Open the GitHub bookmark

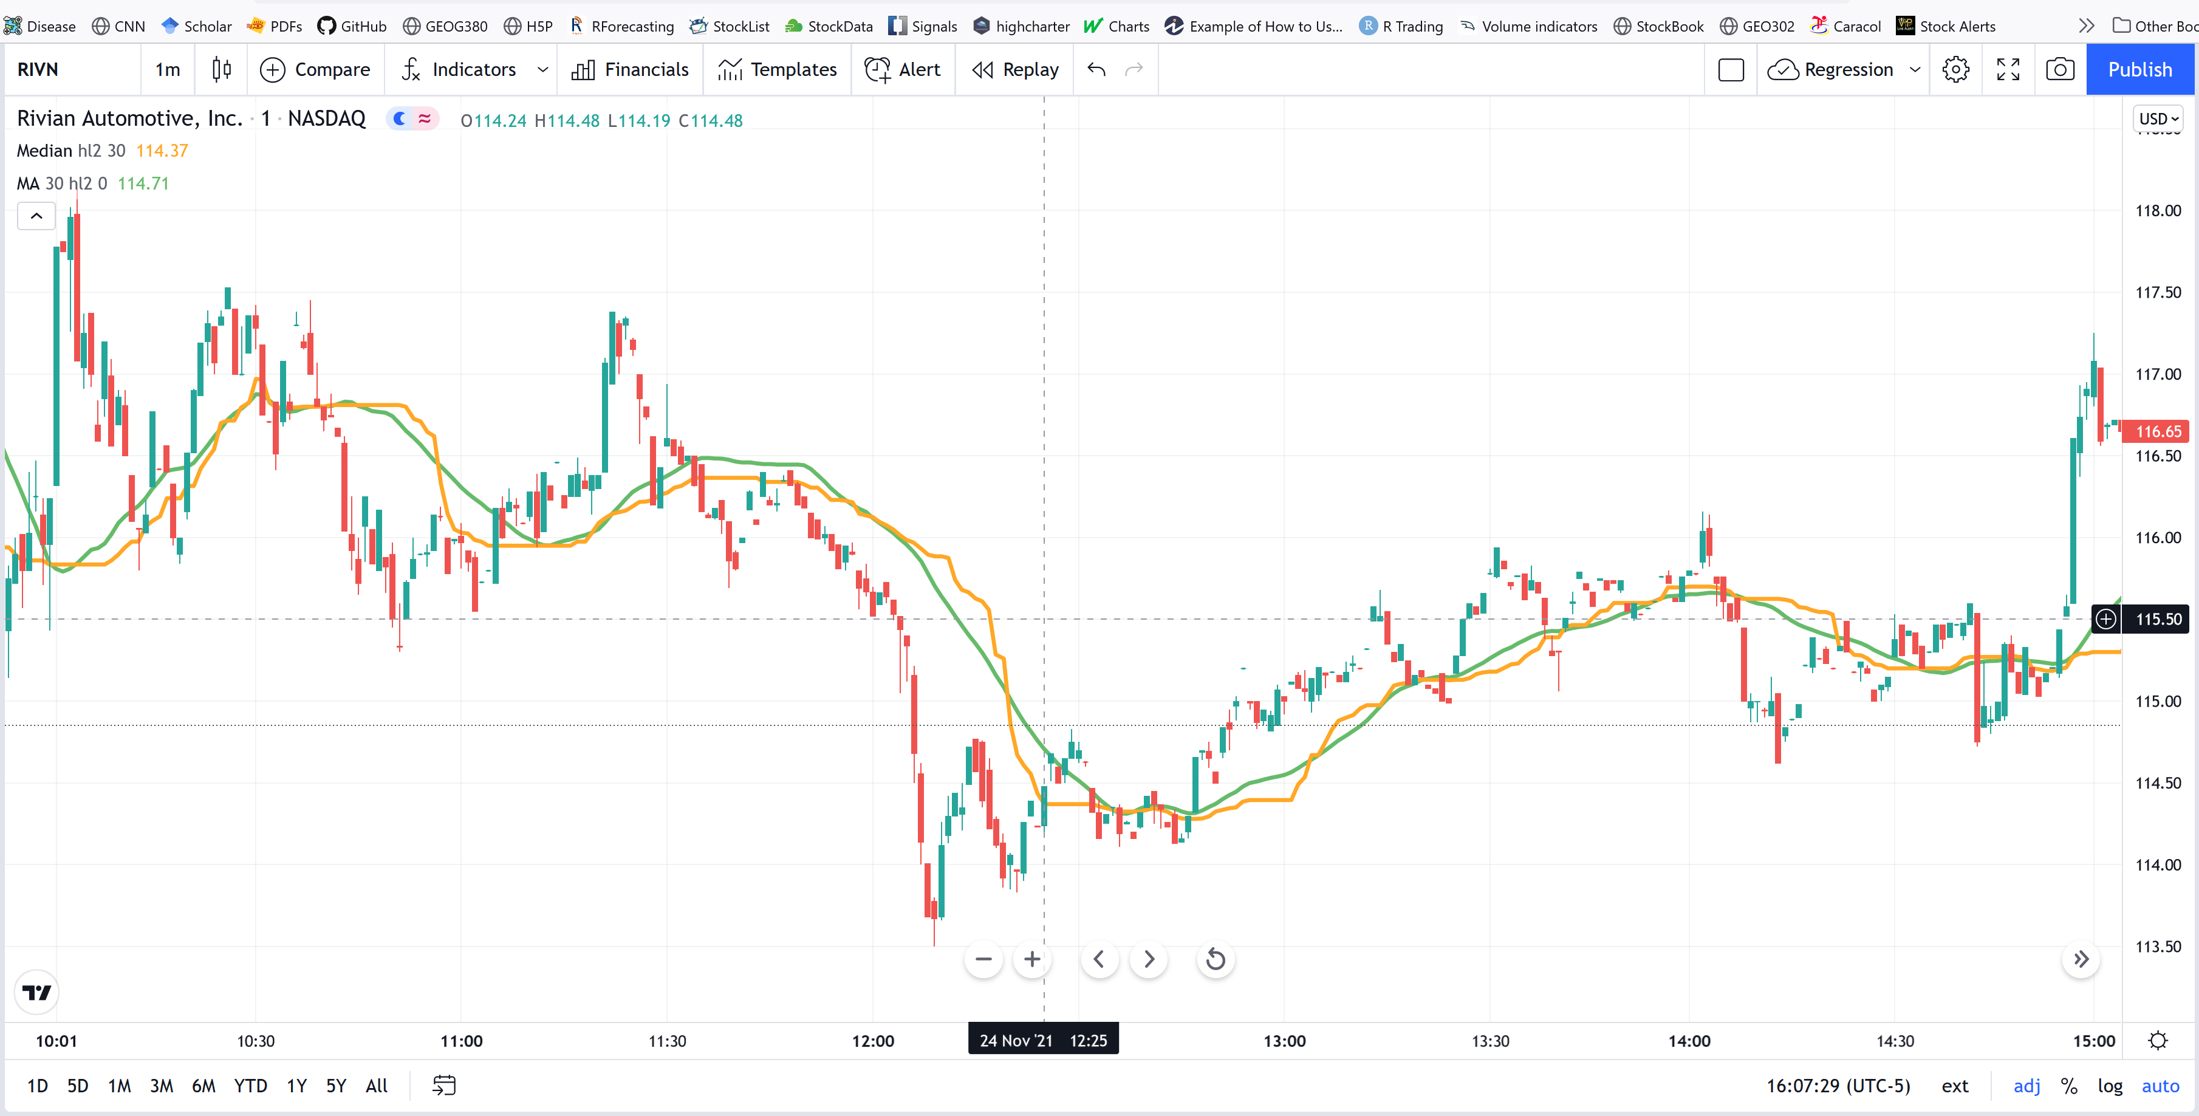point(352,26)
